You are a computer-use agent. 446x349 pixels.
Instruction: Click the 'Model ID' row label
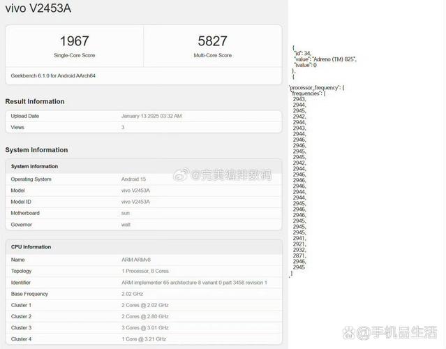pyautogui.click(x=21, y=202)
